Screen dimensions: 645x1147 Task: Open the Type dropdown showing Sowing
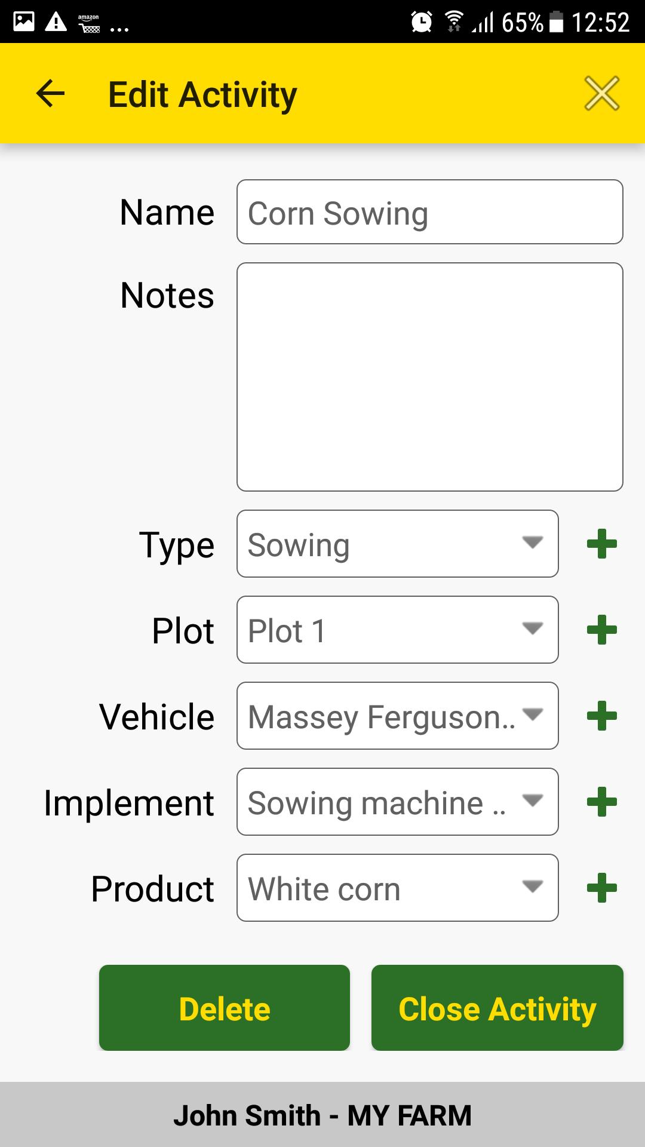point(398,544)
